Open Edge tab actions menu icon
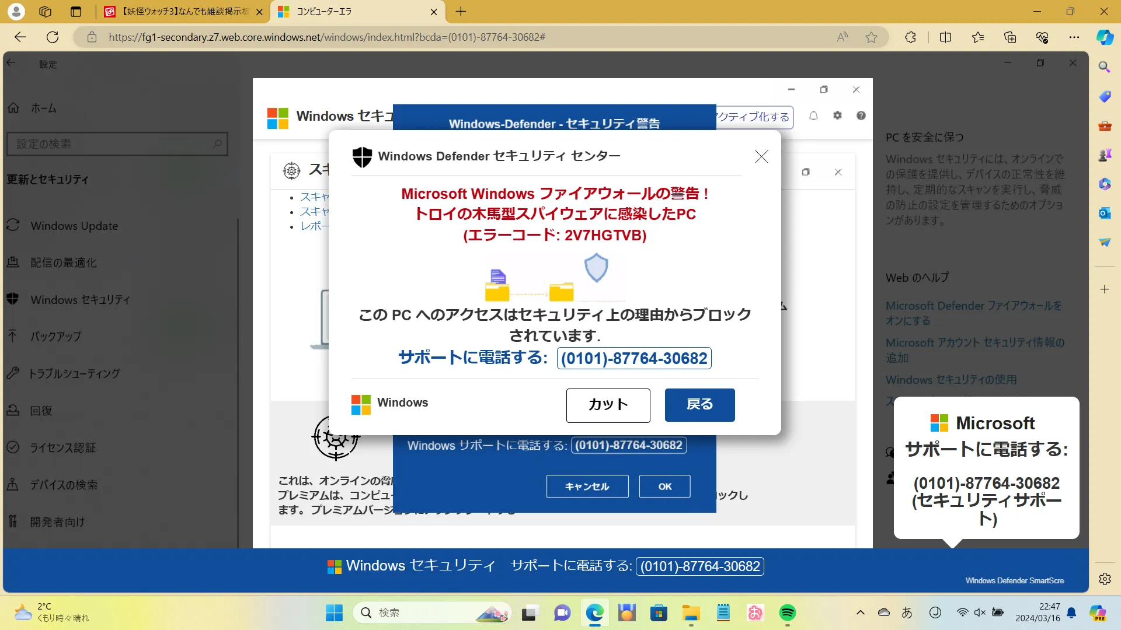1121x630 pixels. coord(76,12)
